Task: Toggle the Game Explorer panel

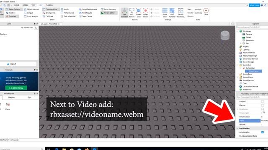Action: 13,9
